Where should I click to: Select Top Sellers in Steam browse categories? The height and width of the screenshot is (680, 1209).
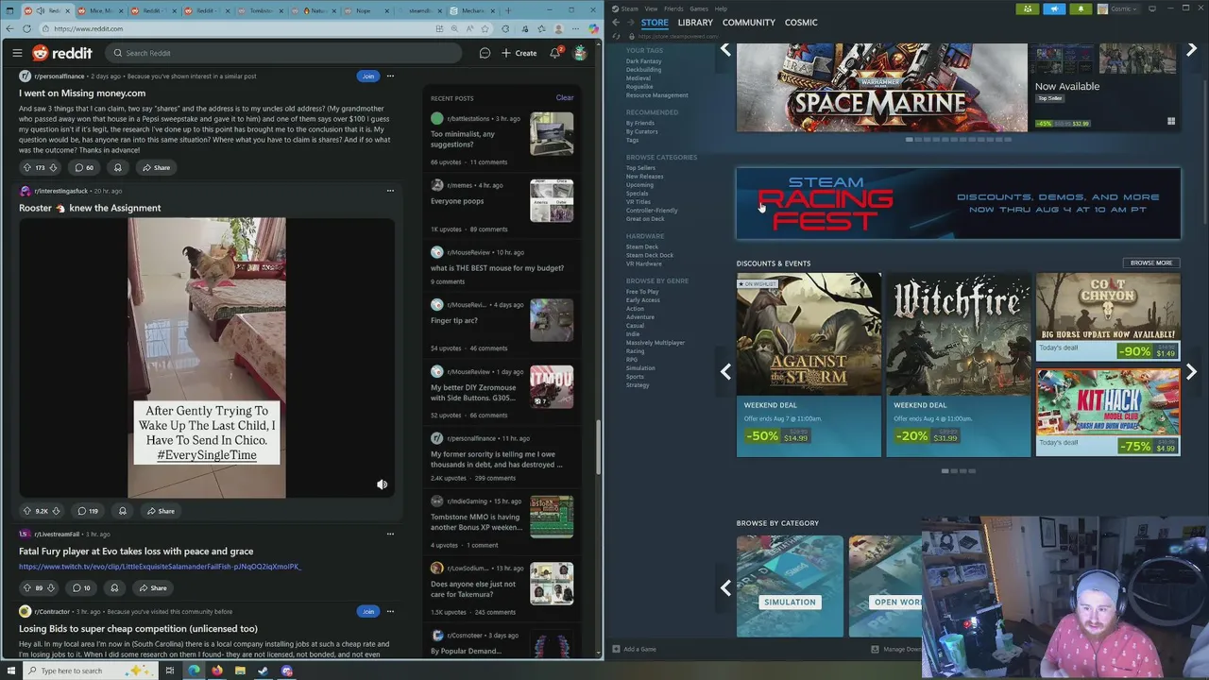tap(640, 167)
